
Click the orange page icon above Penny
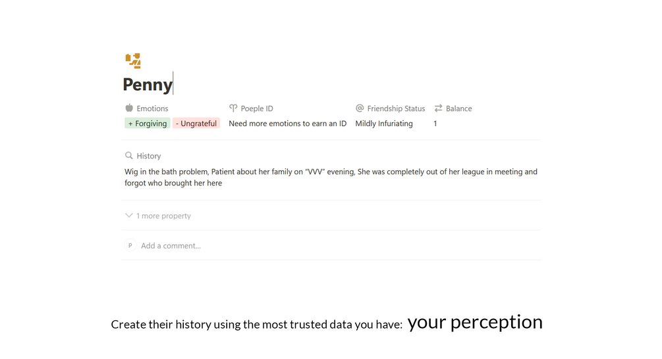(x=133, y=60)
